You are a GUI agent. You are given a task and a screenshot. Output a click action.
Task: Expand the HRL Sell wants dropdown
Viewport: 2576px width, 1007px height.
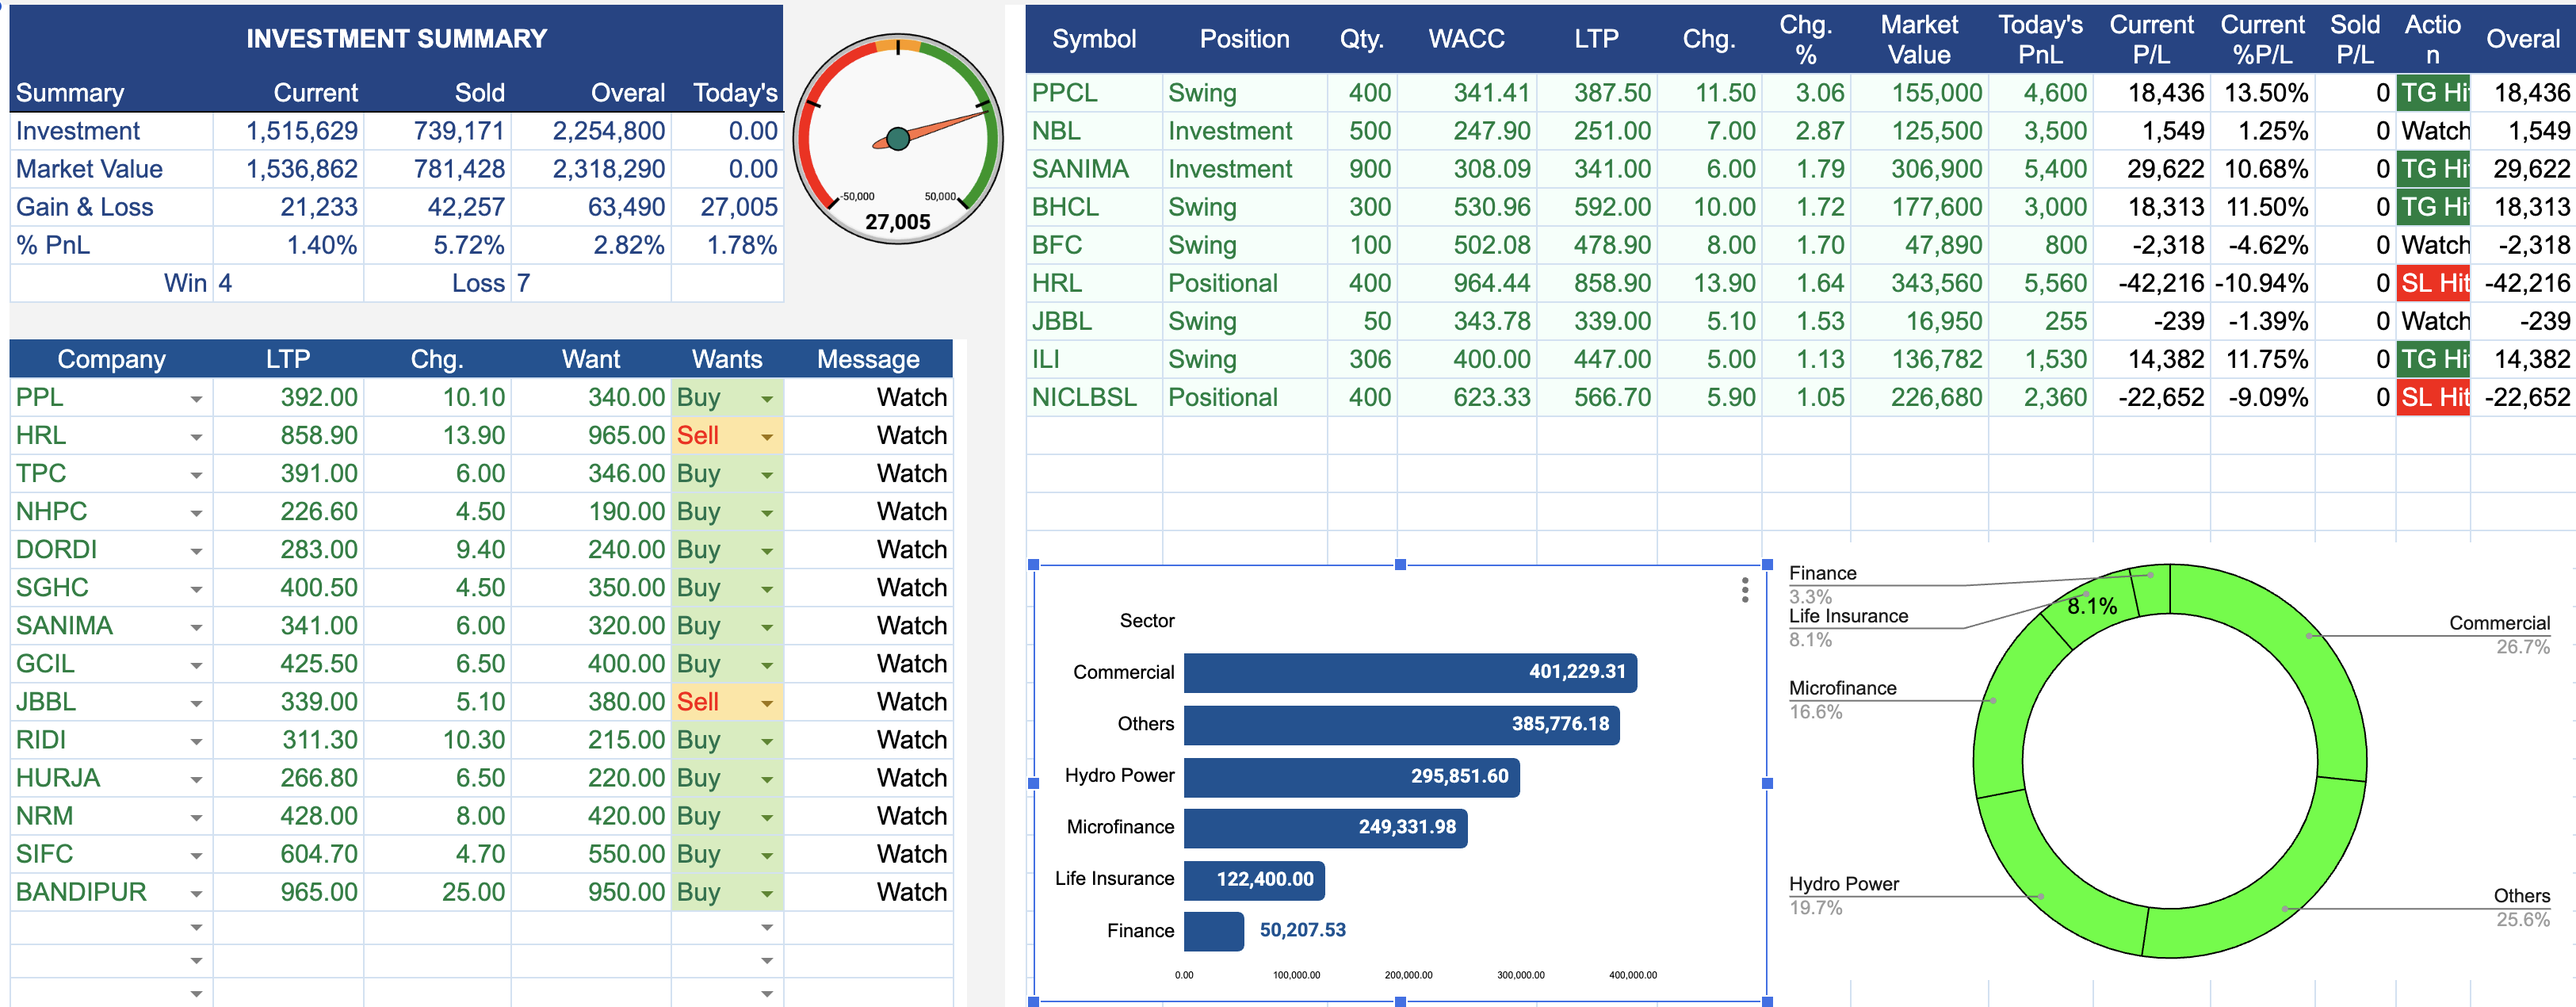(766, 437)
